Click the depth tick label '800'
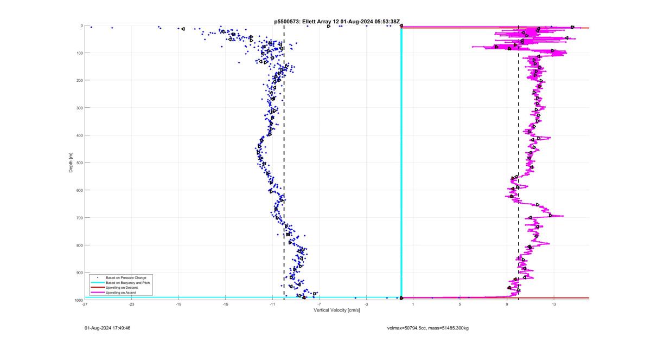The image size is (651, 337). pyautogui.click(x=79, y=245)
